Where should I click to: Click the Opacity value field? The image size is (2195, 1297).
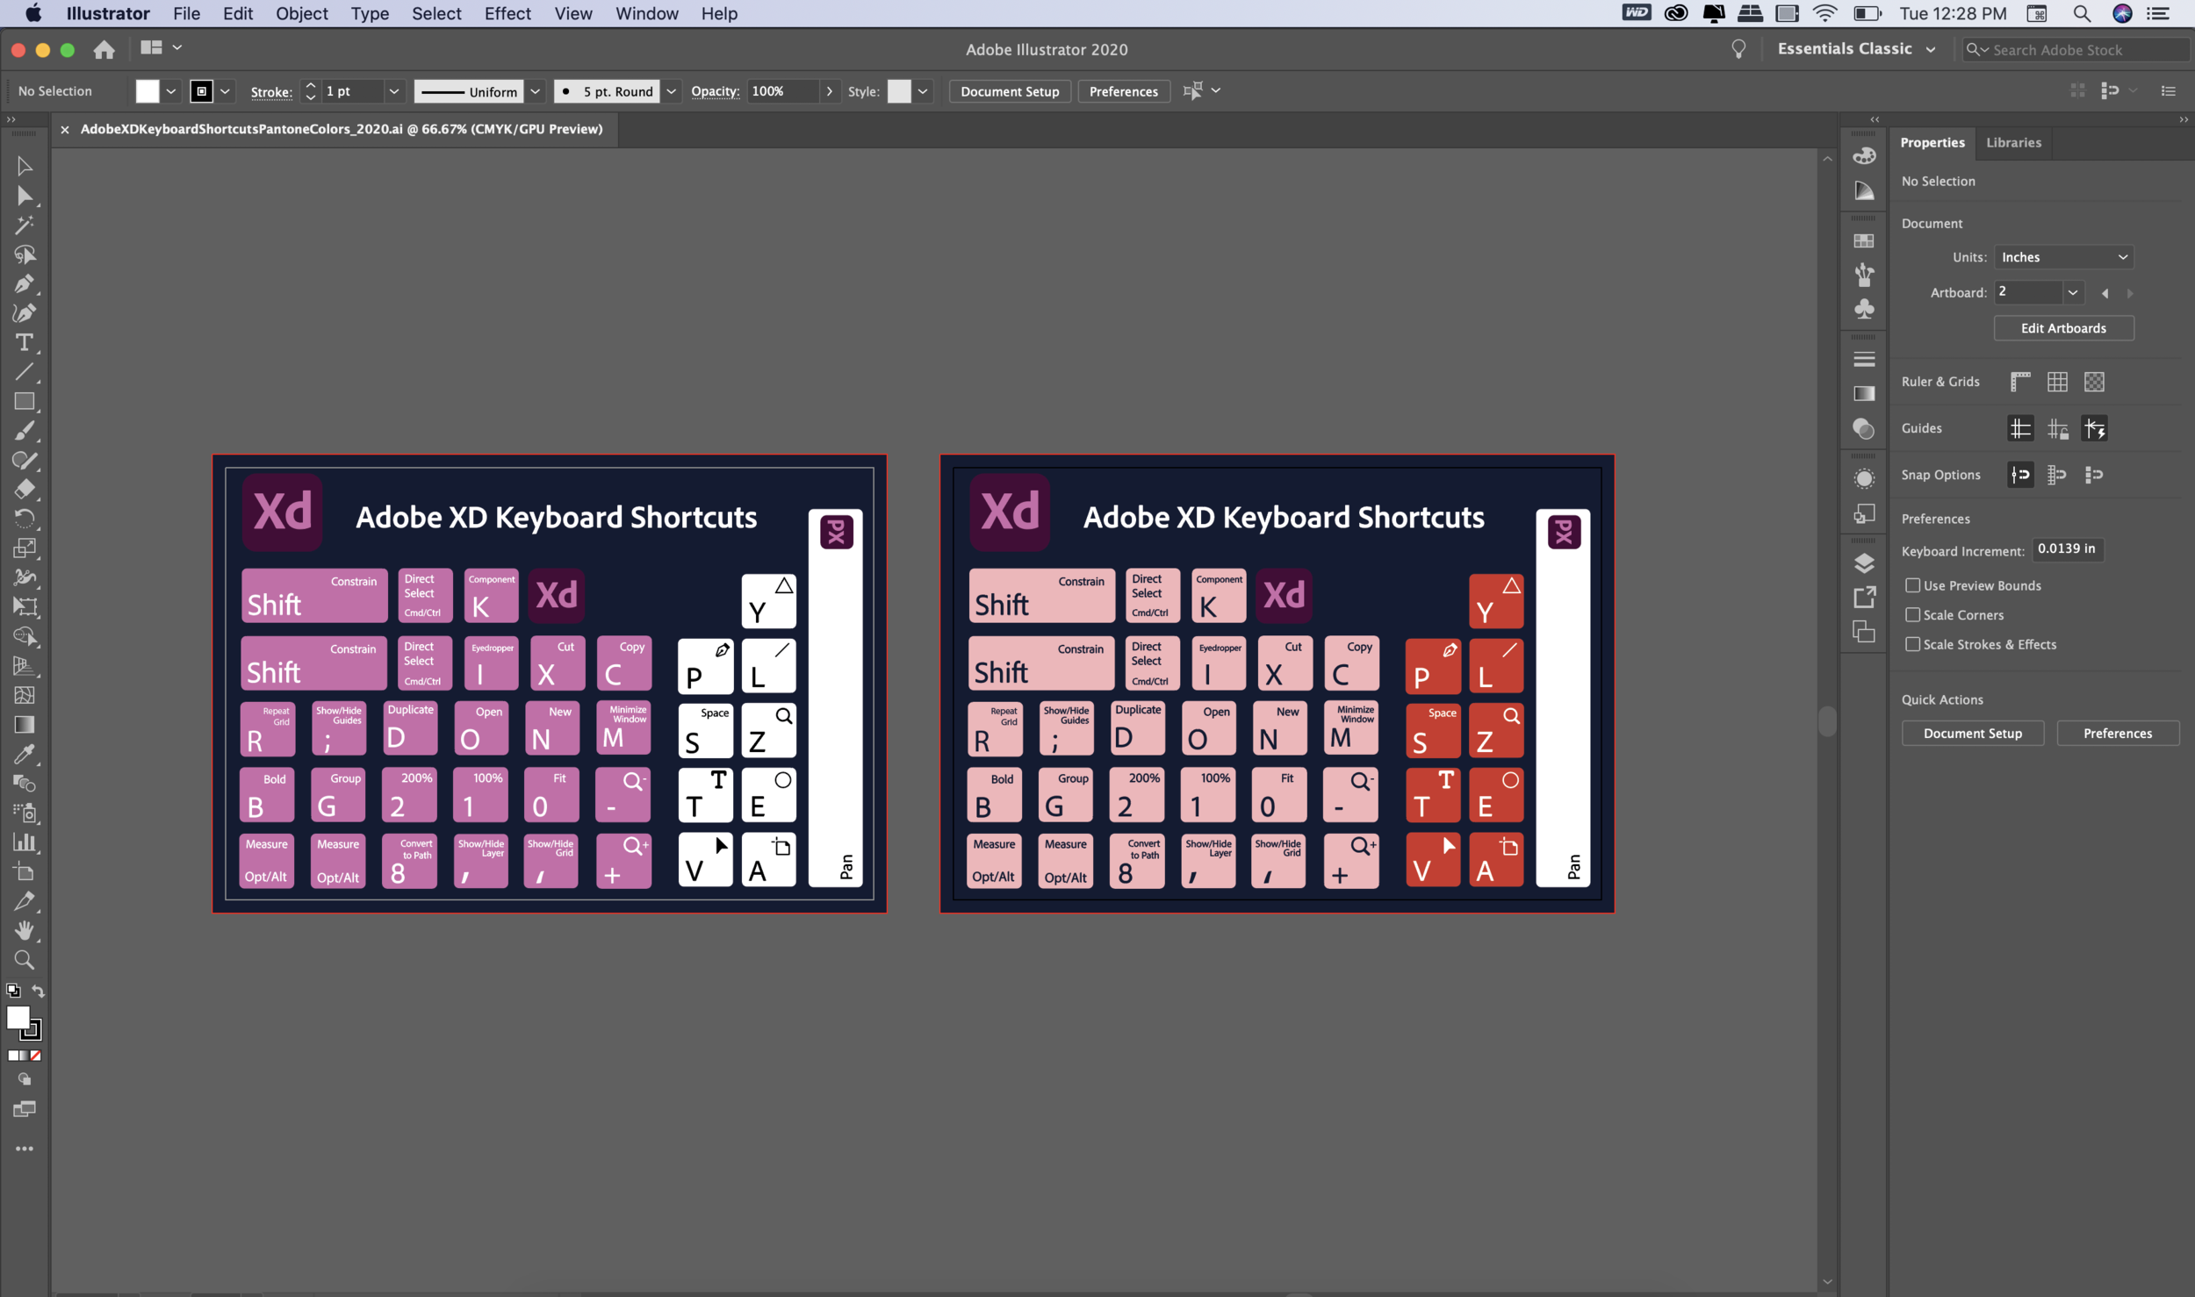coord(784,91)
